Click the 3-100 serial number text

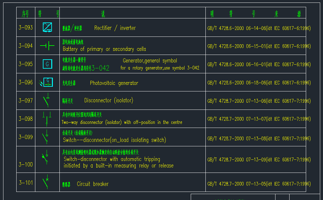coord(26,164)
